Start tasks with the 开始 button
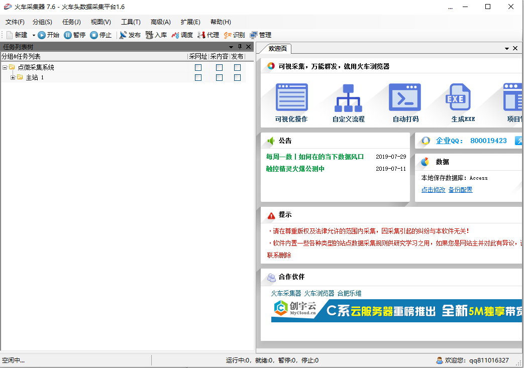Viewport: 524px width, 368px height. (x=48, y=35)
